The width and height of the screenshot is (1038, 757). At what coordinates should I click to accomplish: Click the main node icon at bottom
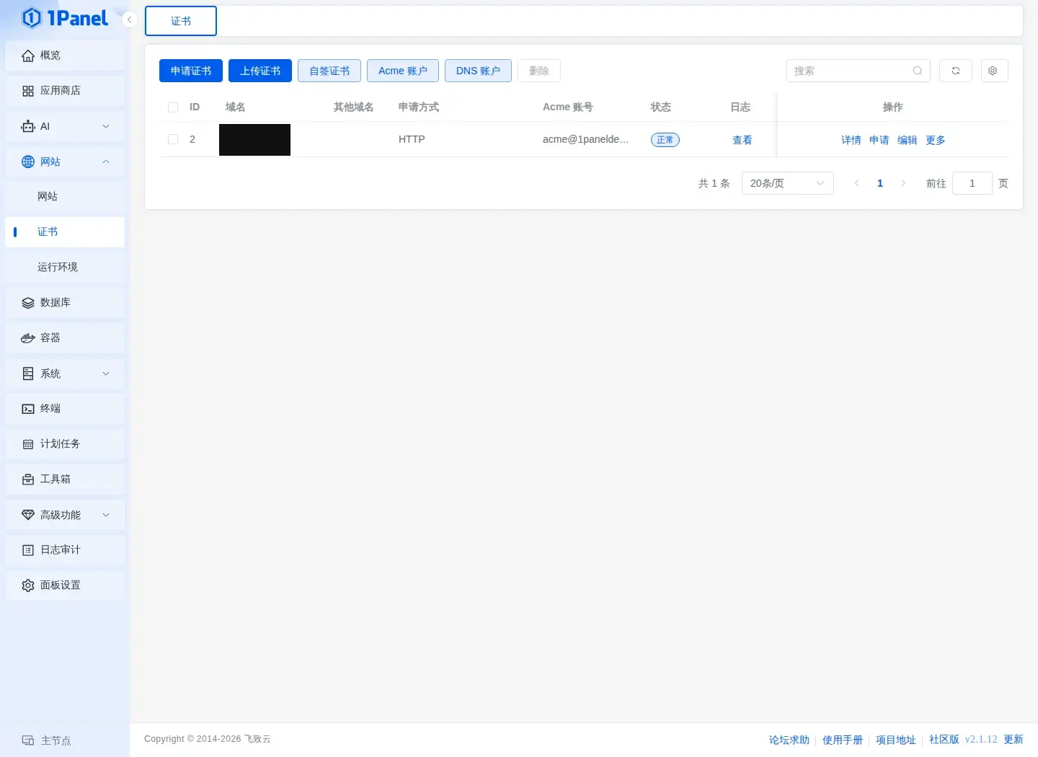tap(28, 740)
